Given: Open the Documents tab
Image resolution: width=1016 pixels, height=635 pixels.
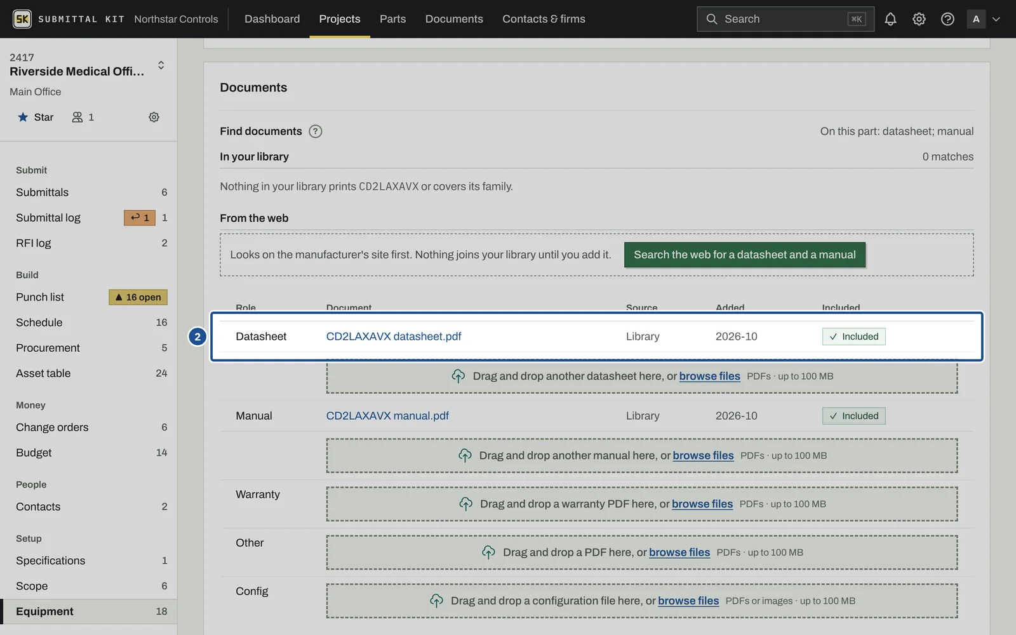Looking at the screenshot, I should click(x=454, y=19).
